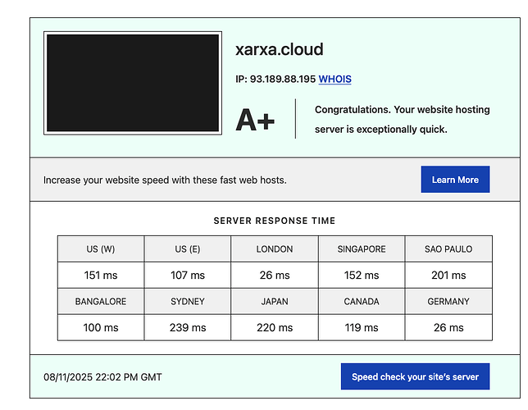Click the 201 ms Sao Paulo result
528x410 pixels.
tap(448, 276)
